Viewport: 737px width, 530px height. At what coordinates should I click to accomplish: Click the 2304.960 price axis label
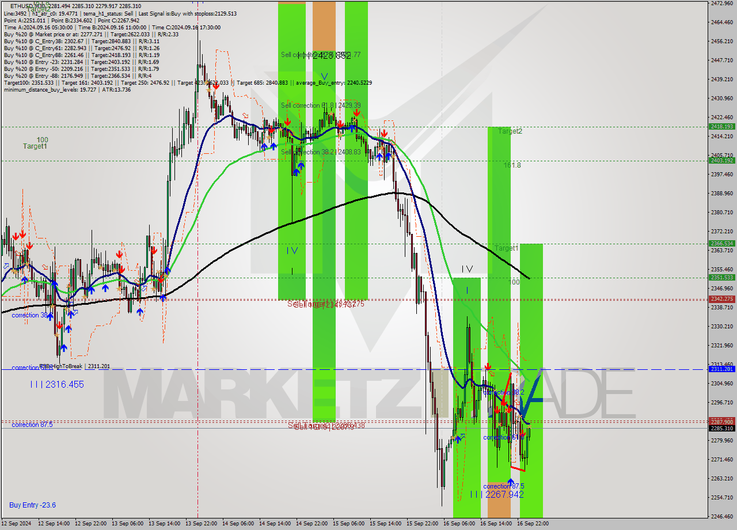(721, 384)
